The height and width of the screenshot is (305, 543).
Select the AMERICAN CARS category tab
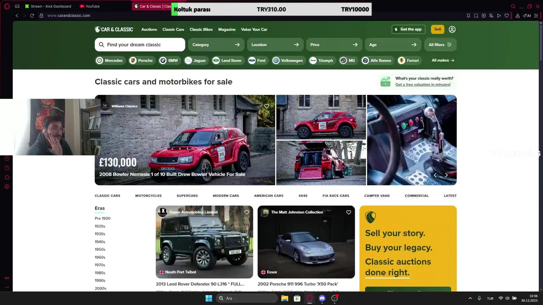pos(269,196)
